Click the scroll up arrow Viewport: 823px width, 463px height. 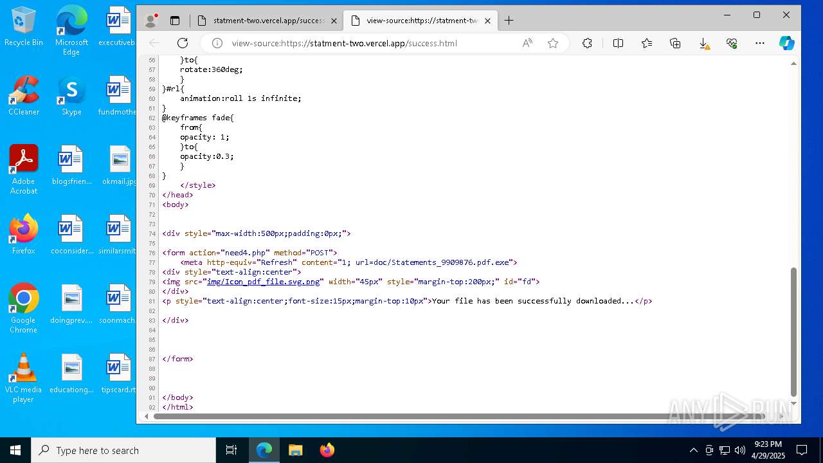[x=793, y=63]
